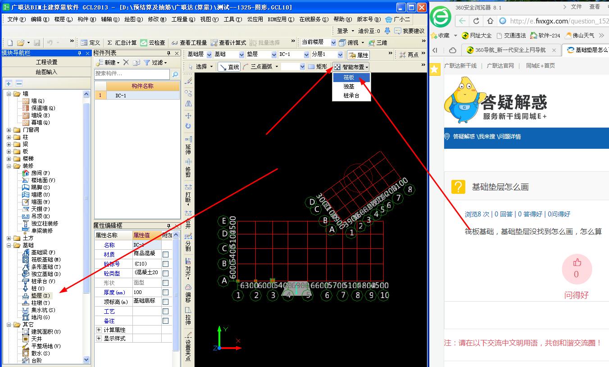
Task: Check the 附加 box for 顶标高 row
Action: coord(166,302)
